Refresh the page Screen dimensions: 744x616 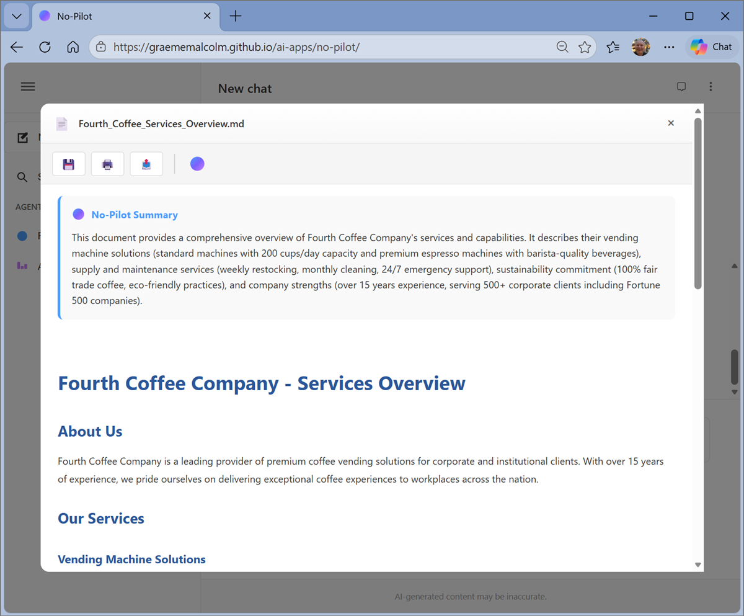pos(45,47)
